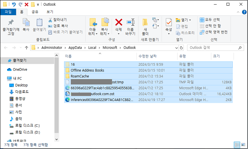
Task: Open the recent locations dropdown arrow
Action: click(21, 48)
